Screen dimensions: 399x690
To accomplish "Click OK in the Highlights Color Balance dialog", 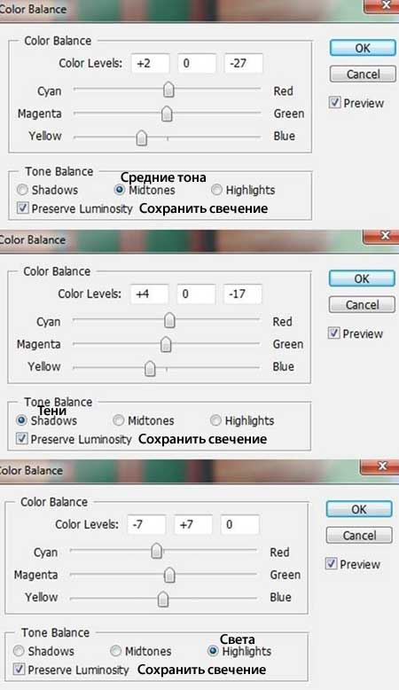I will (359, 509).
